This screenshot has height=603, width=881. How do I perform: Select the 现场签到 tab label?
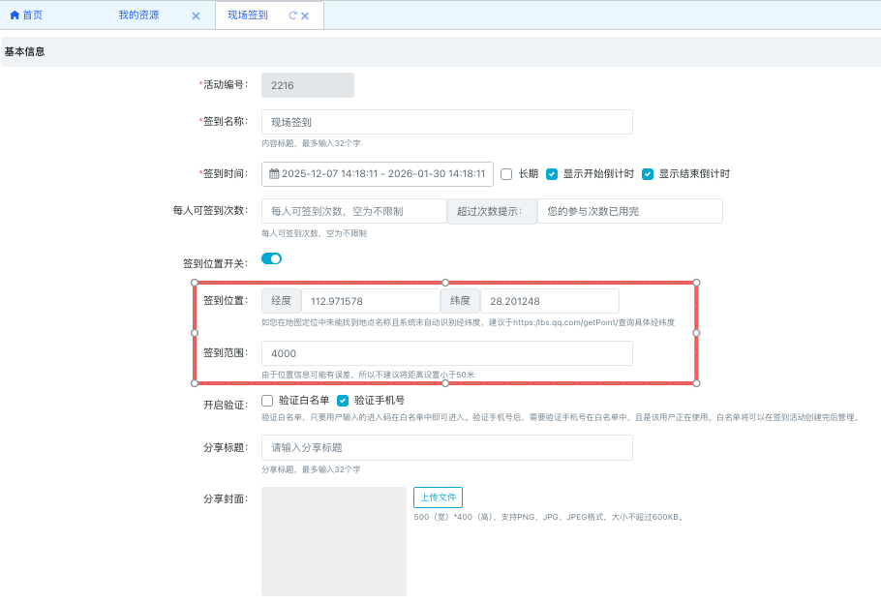click(x=248, y=15)
